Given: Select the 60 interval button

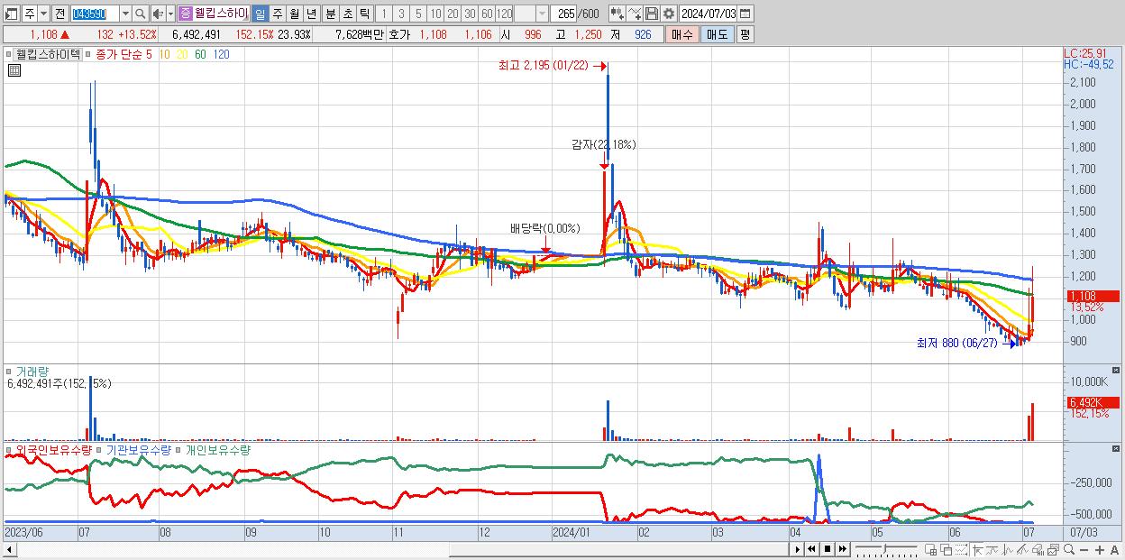Looking at the screenshot, I should click(487, 14).
